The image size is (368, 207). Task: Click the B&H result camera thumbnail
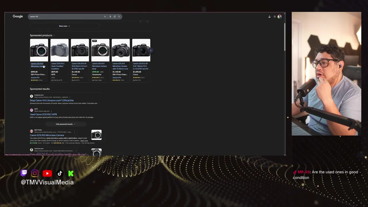point(96,135)
